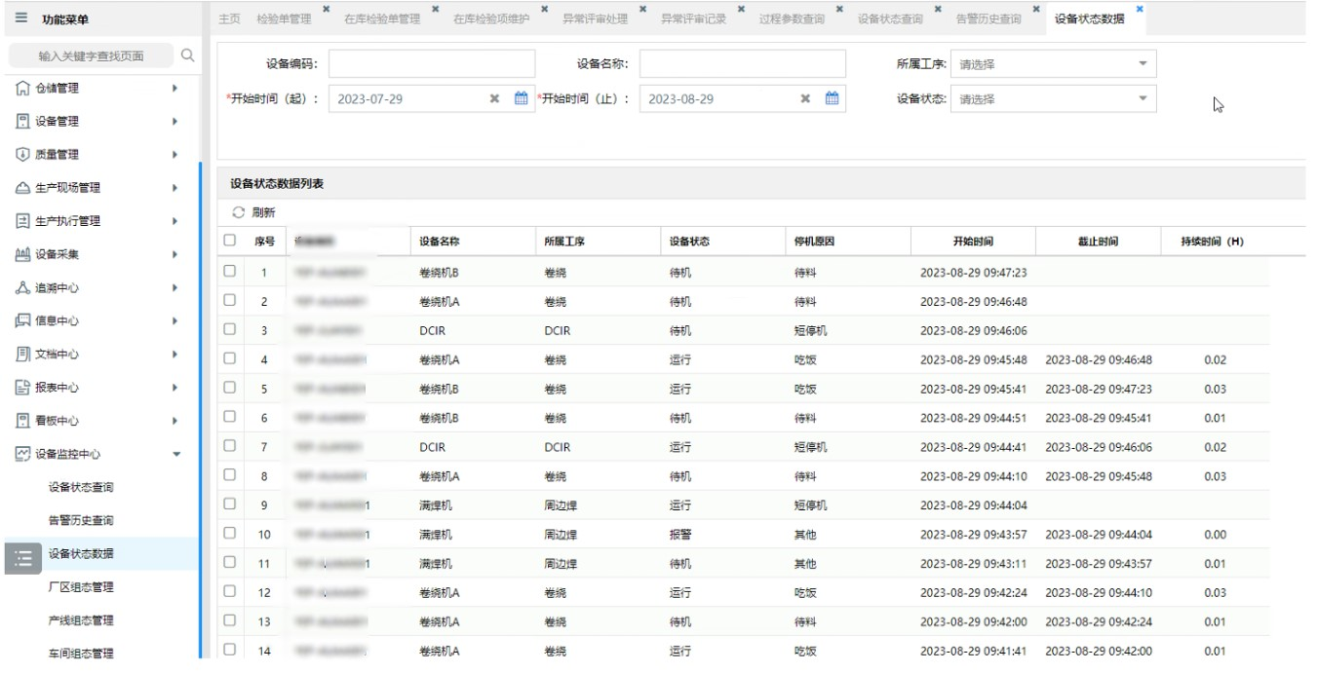The height and width of the screenshot is (673, 1317).
Task: Click the search magnifier icon in sidebar
Action: pyautogui.click(x=188, y=56)
